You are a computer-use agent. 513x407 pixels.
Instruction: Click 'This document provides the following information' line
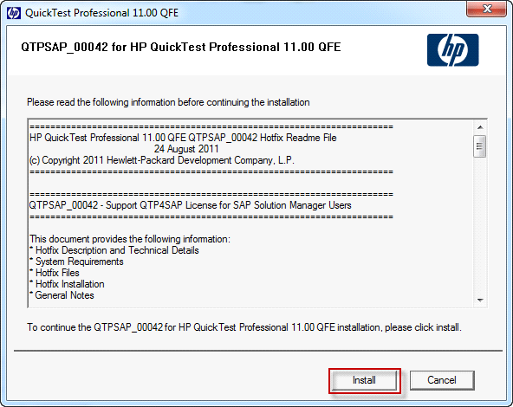[130, 239]
